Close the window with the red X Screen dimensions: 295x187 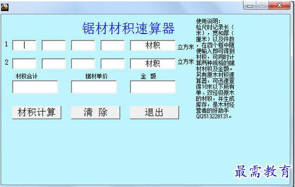click(x=280, y=5)
